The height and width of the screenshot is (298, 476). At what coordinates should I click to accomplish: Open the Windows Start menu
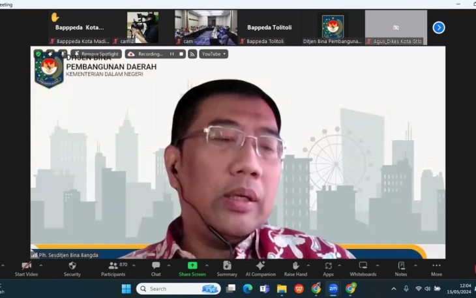(126, 289)
